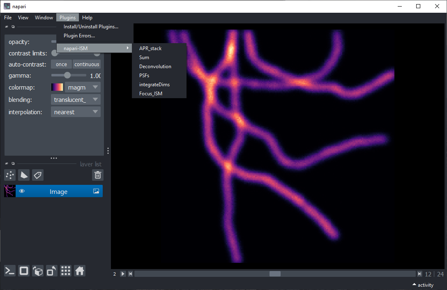This screenshot has width=447, height=290.
Task: Step to next frame
Action: [x=419, y=274]
